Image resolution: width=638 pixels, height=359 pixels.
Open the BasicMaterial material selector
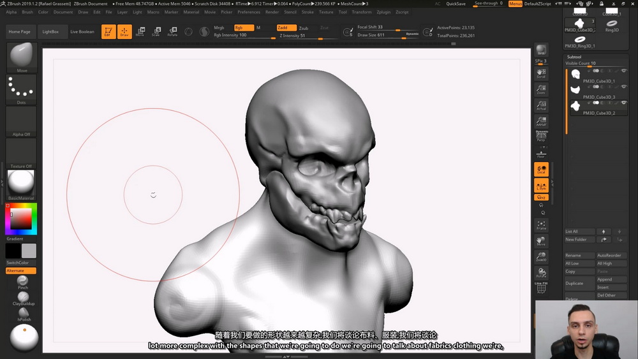point(22,185)
